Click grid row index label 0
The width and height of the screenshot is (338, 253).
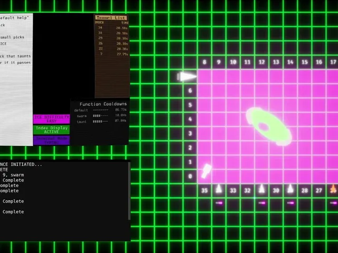[190, 177]
